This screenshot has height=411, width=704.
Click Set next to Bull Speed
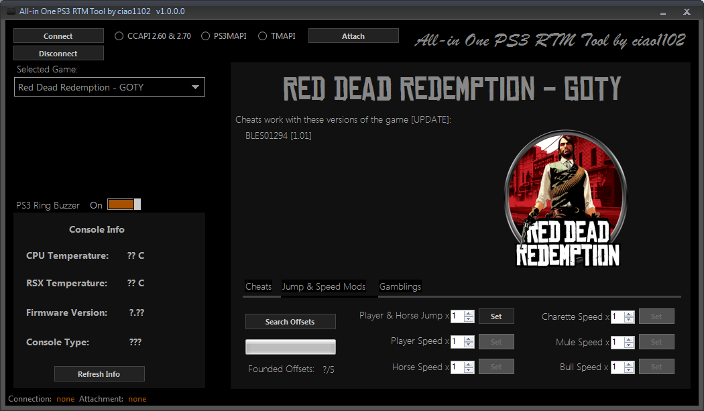coord(656,367)
